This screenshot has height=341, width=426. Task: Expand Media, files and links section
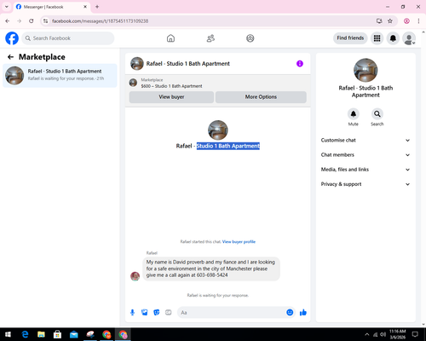tap(366, 170)
